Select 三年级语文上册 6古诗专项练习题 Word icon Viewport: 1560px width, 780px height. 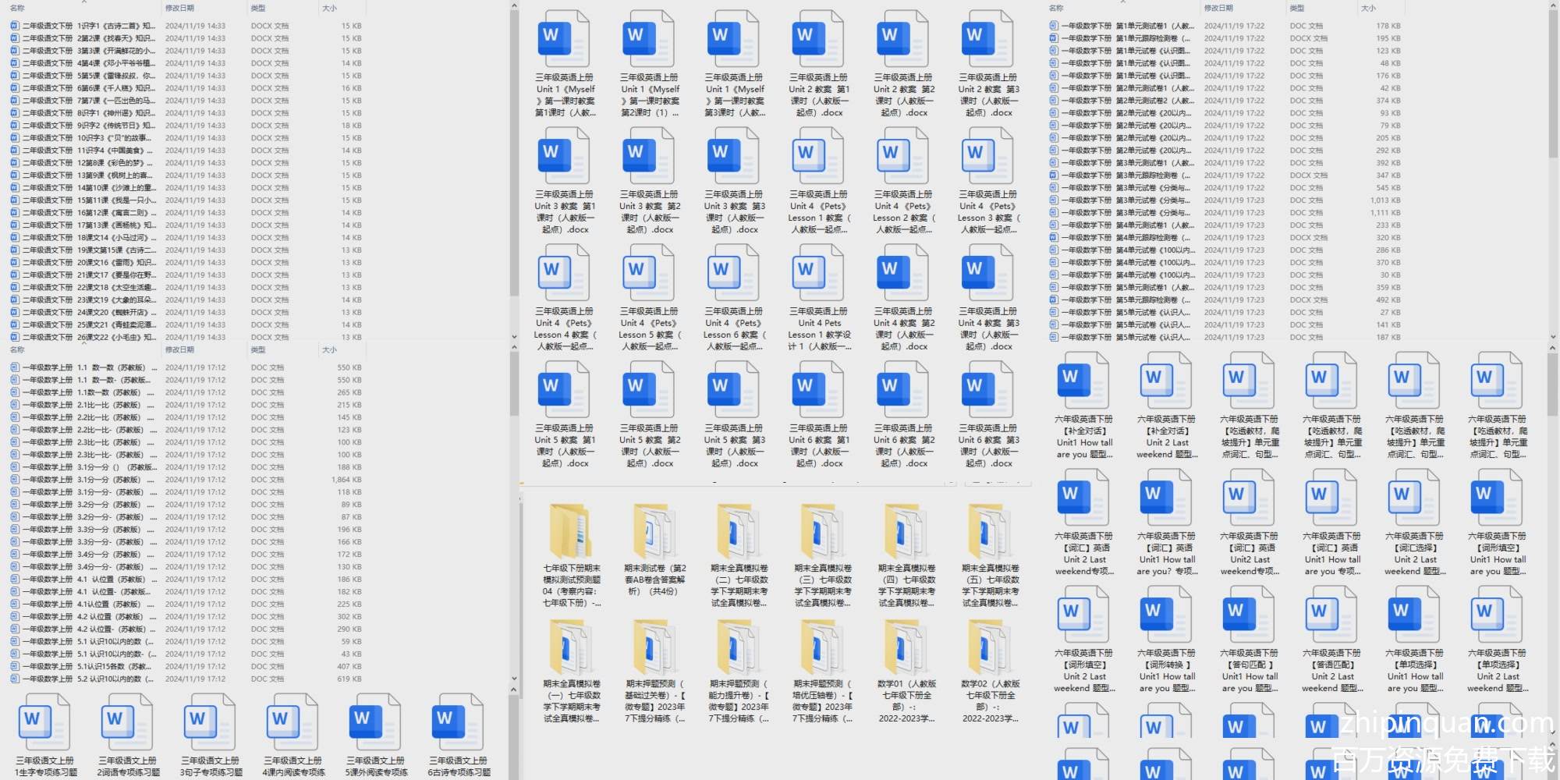coord(458,721)
